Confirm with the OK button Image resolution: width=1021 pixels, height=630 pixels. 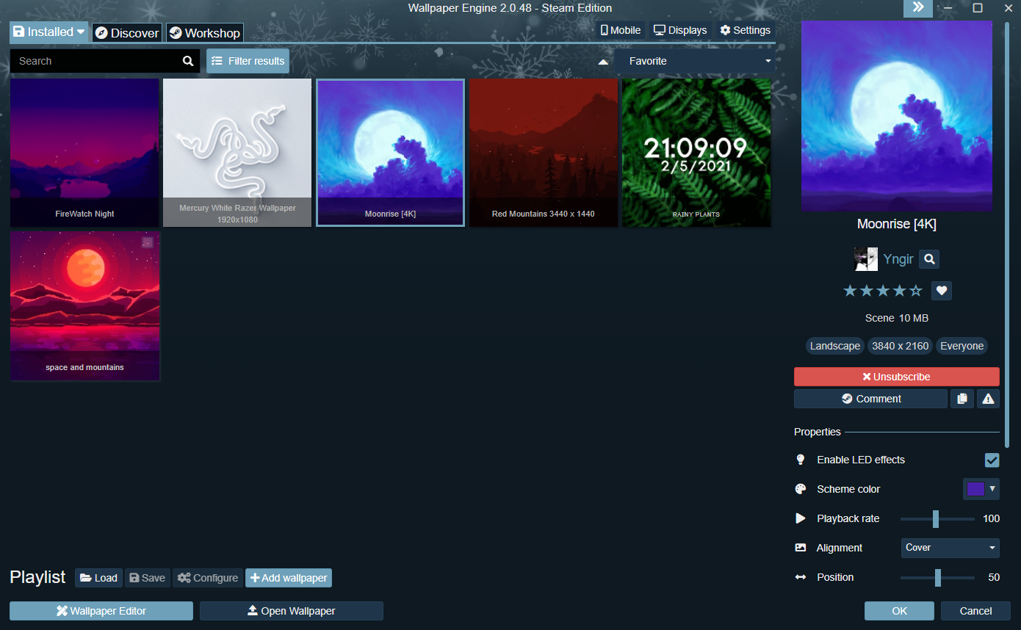899,611
